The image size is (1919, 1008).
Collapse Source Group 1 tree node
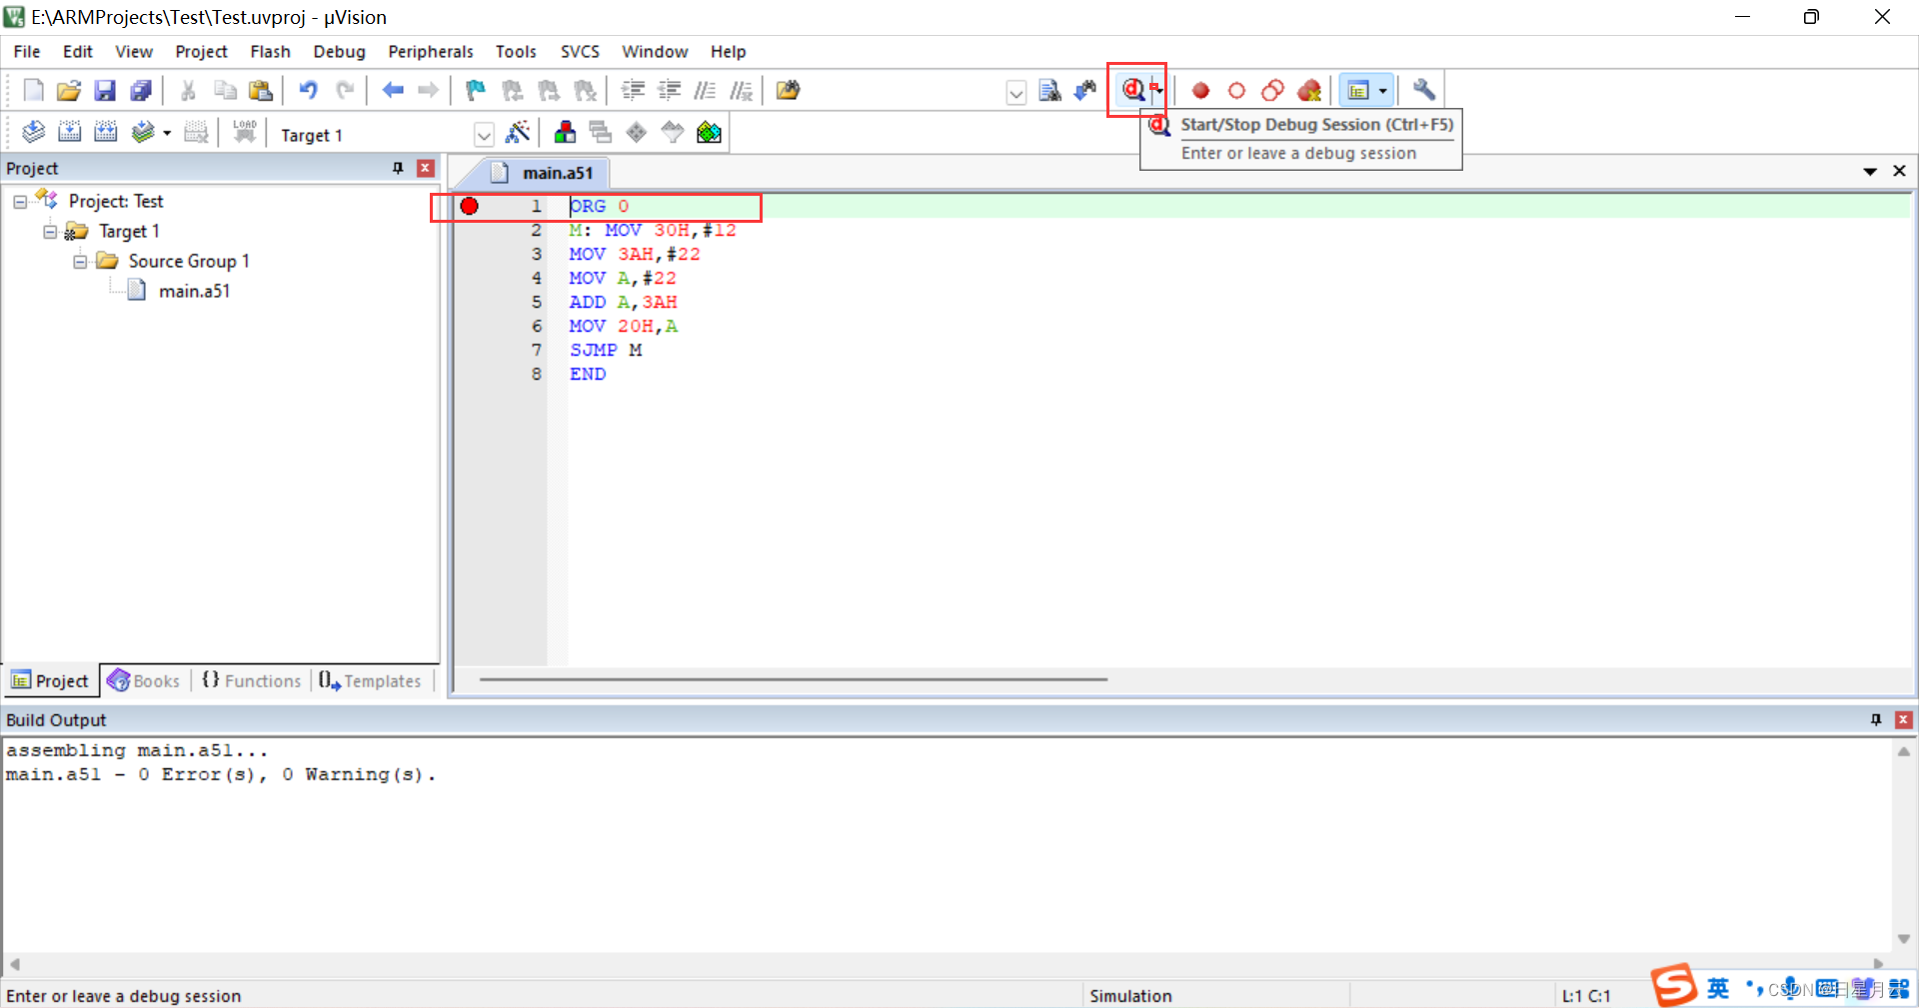coord(80,262)
